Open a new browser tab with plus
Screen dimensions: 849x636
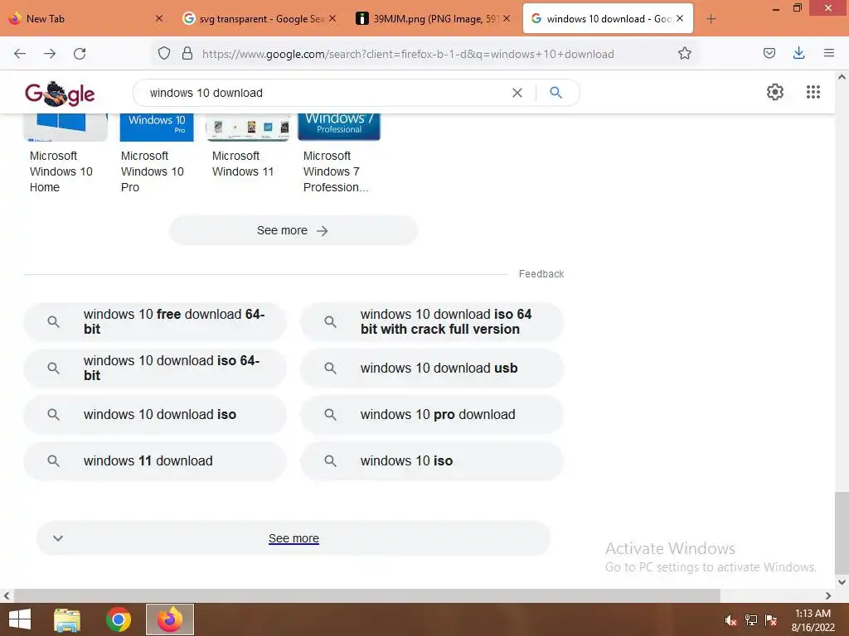pyautogui.click(x=711, y=19)
